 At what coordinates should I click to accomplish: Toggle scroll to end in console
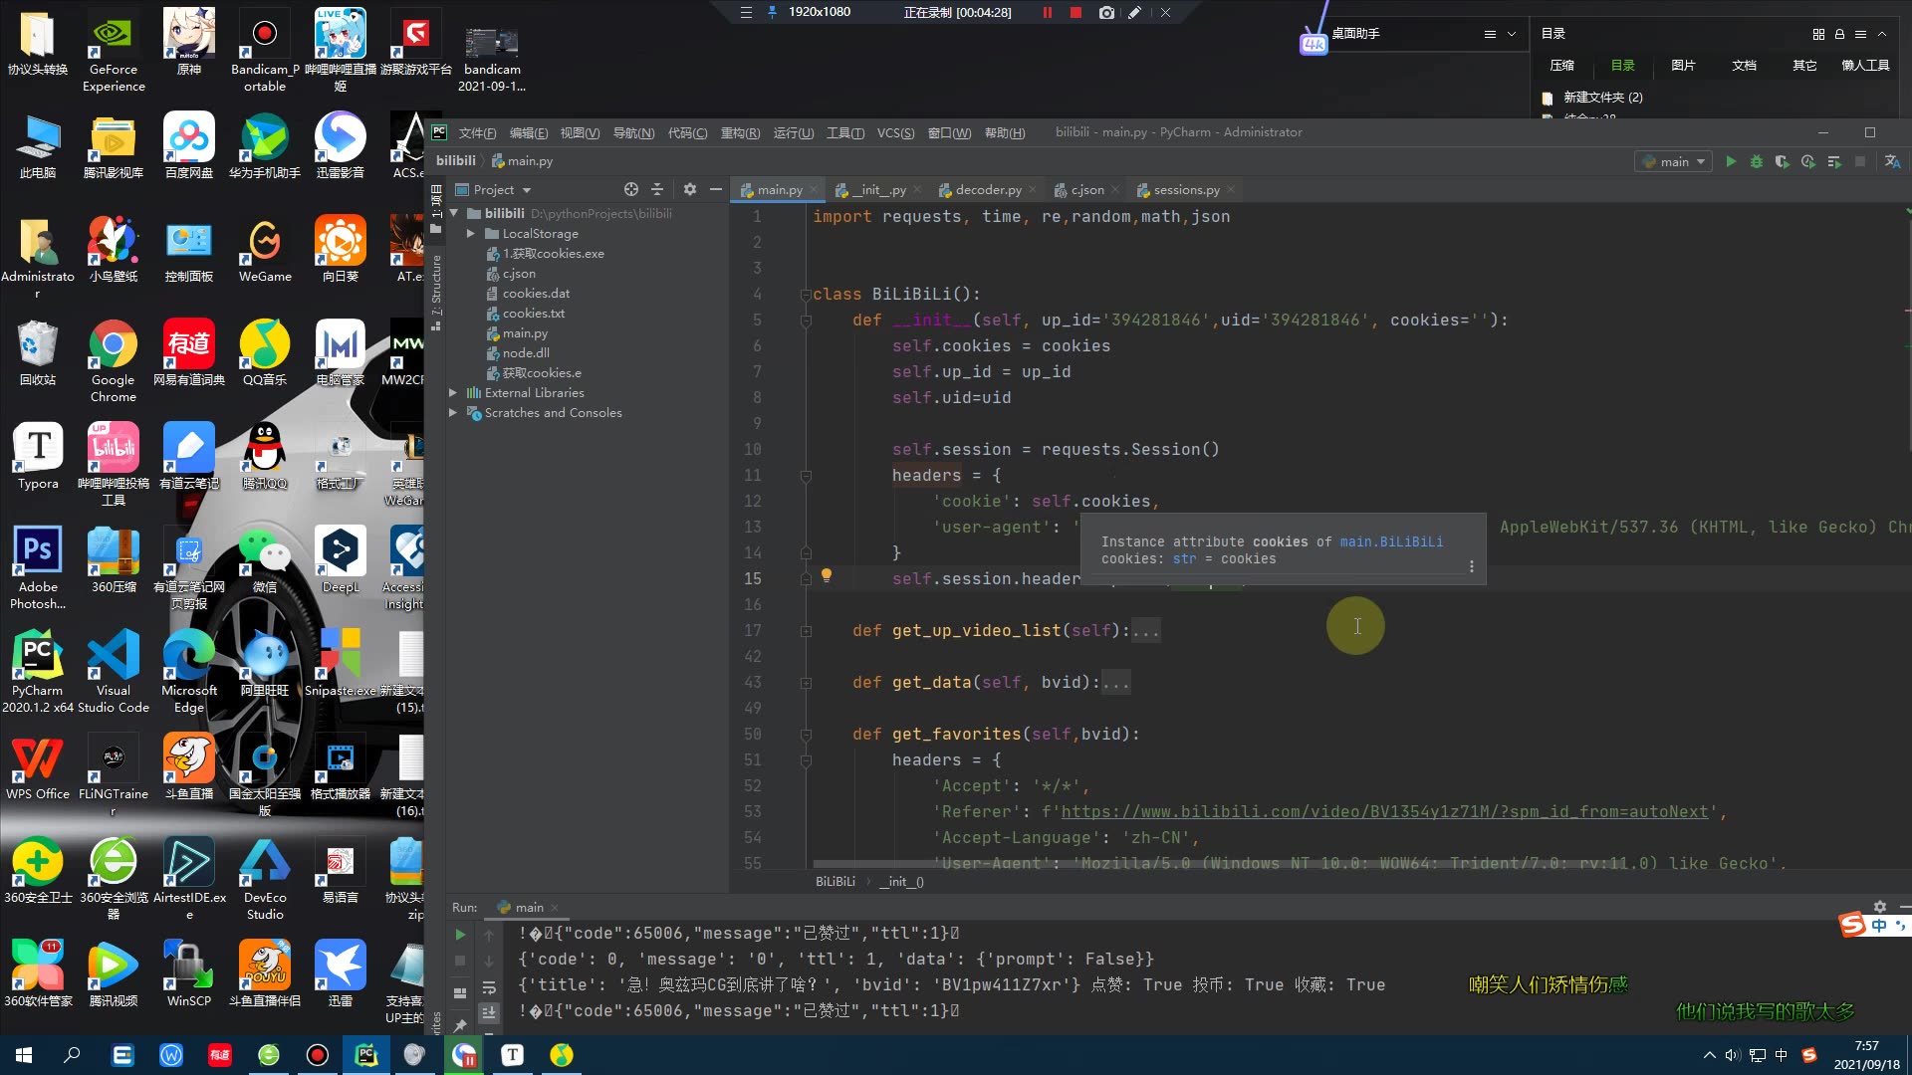point(489,1012)
